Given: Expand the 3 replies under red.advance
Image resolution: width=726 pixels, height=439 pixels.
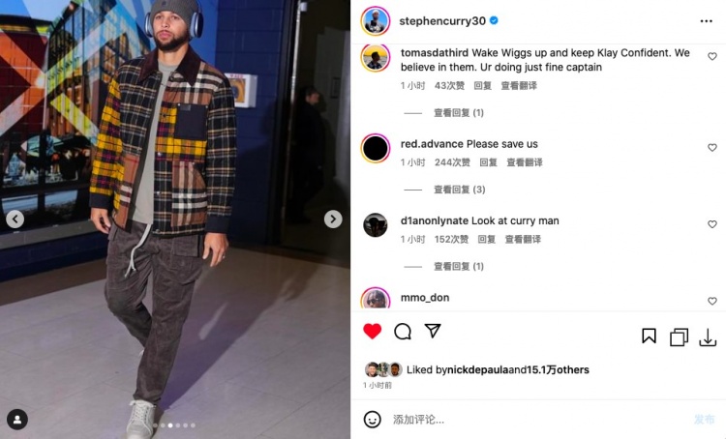Looking at the screenshot, I should click(x=459, y=190).
